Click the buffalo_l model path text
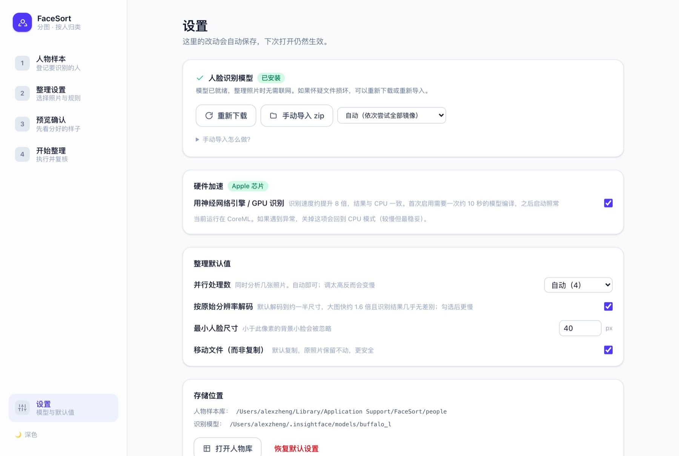679x456 pixels. tap(310, 424)
